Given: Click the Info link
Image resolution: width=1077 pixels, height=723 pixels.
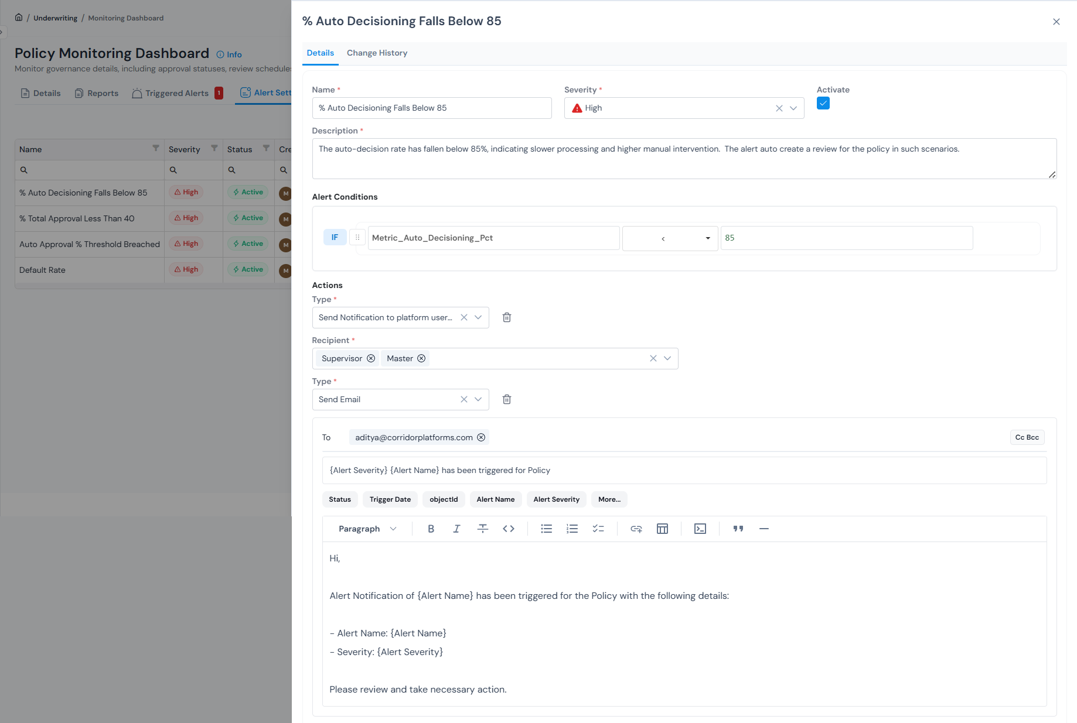Looking at the screenshot, I should (229, 54).
